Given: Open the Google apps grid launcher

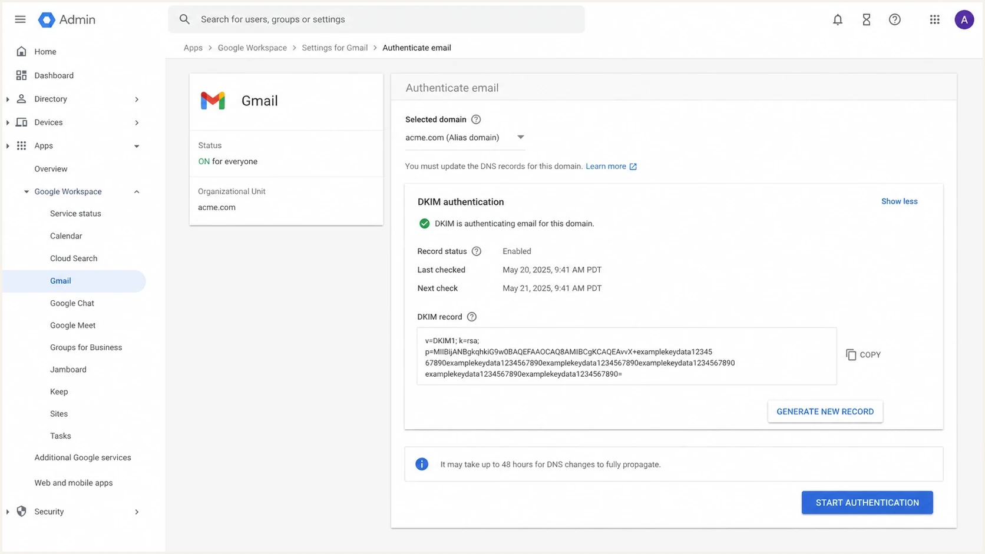Looking at the screenshot, I should [934, 19].
